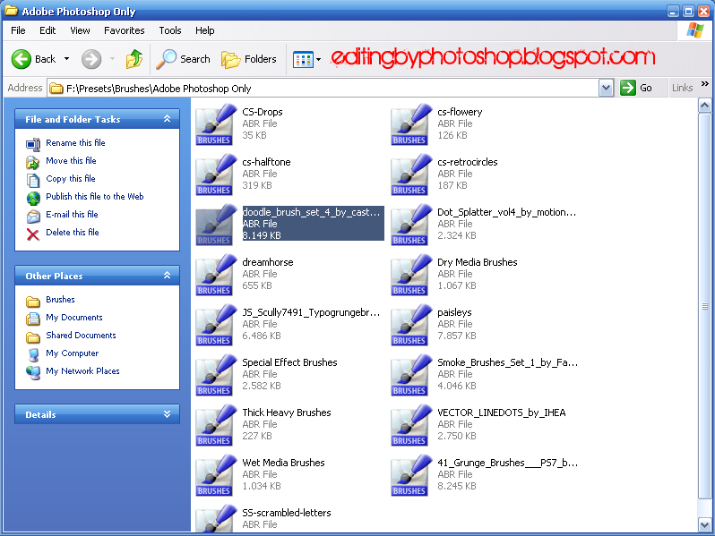Image resolution: width=715 pixels, height=536 pixels.
Task: Select the cs-halftone brush file icon
Action: (x=216, y=174)
